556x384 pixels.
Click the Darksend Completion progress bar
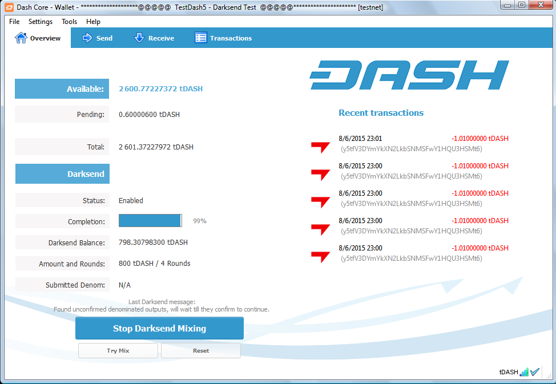click(150, 221)
